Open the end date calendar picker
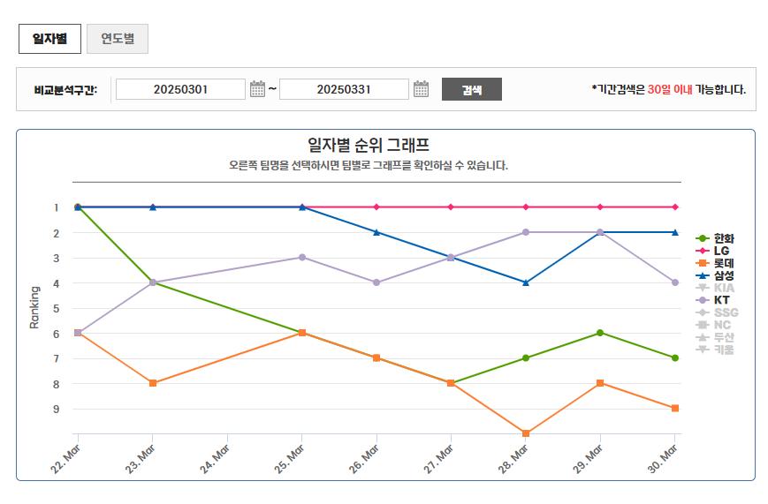Screen dimensions: 768x504 (421, 89)
